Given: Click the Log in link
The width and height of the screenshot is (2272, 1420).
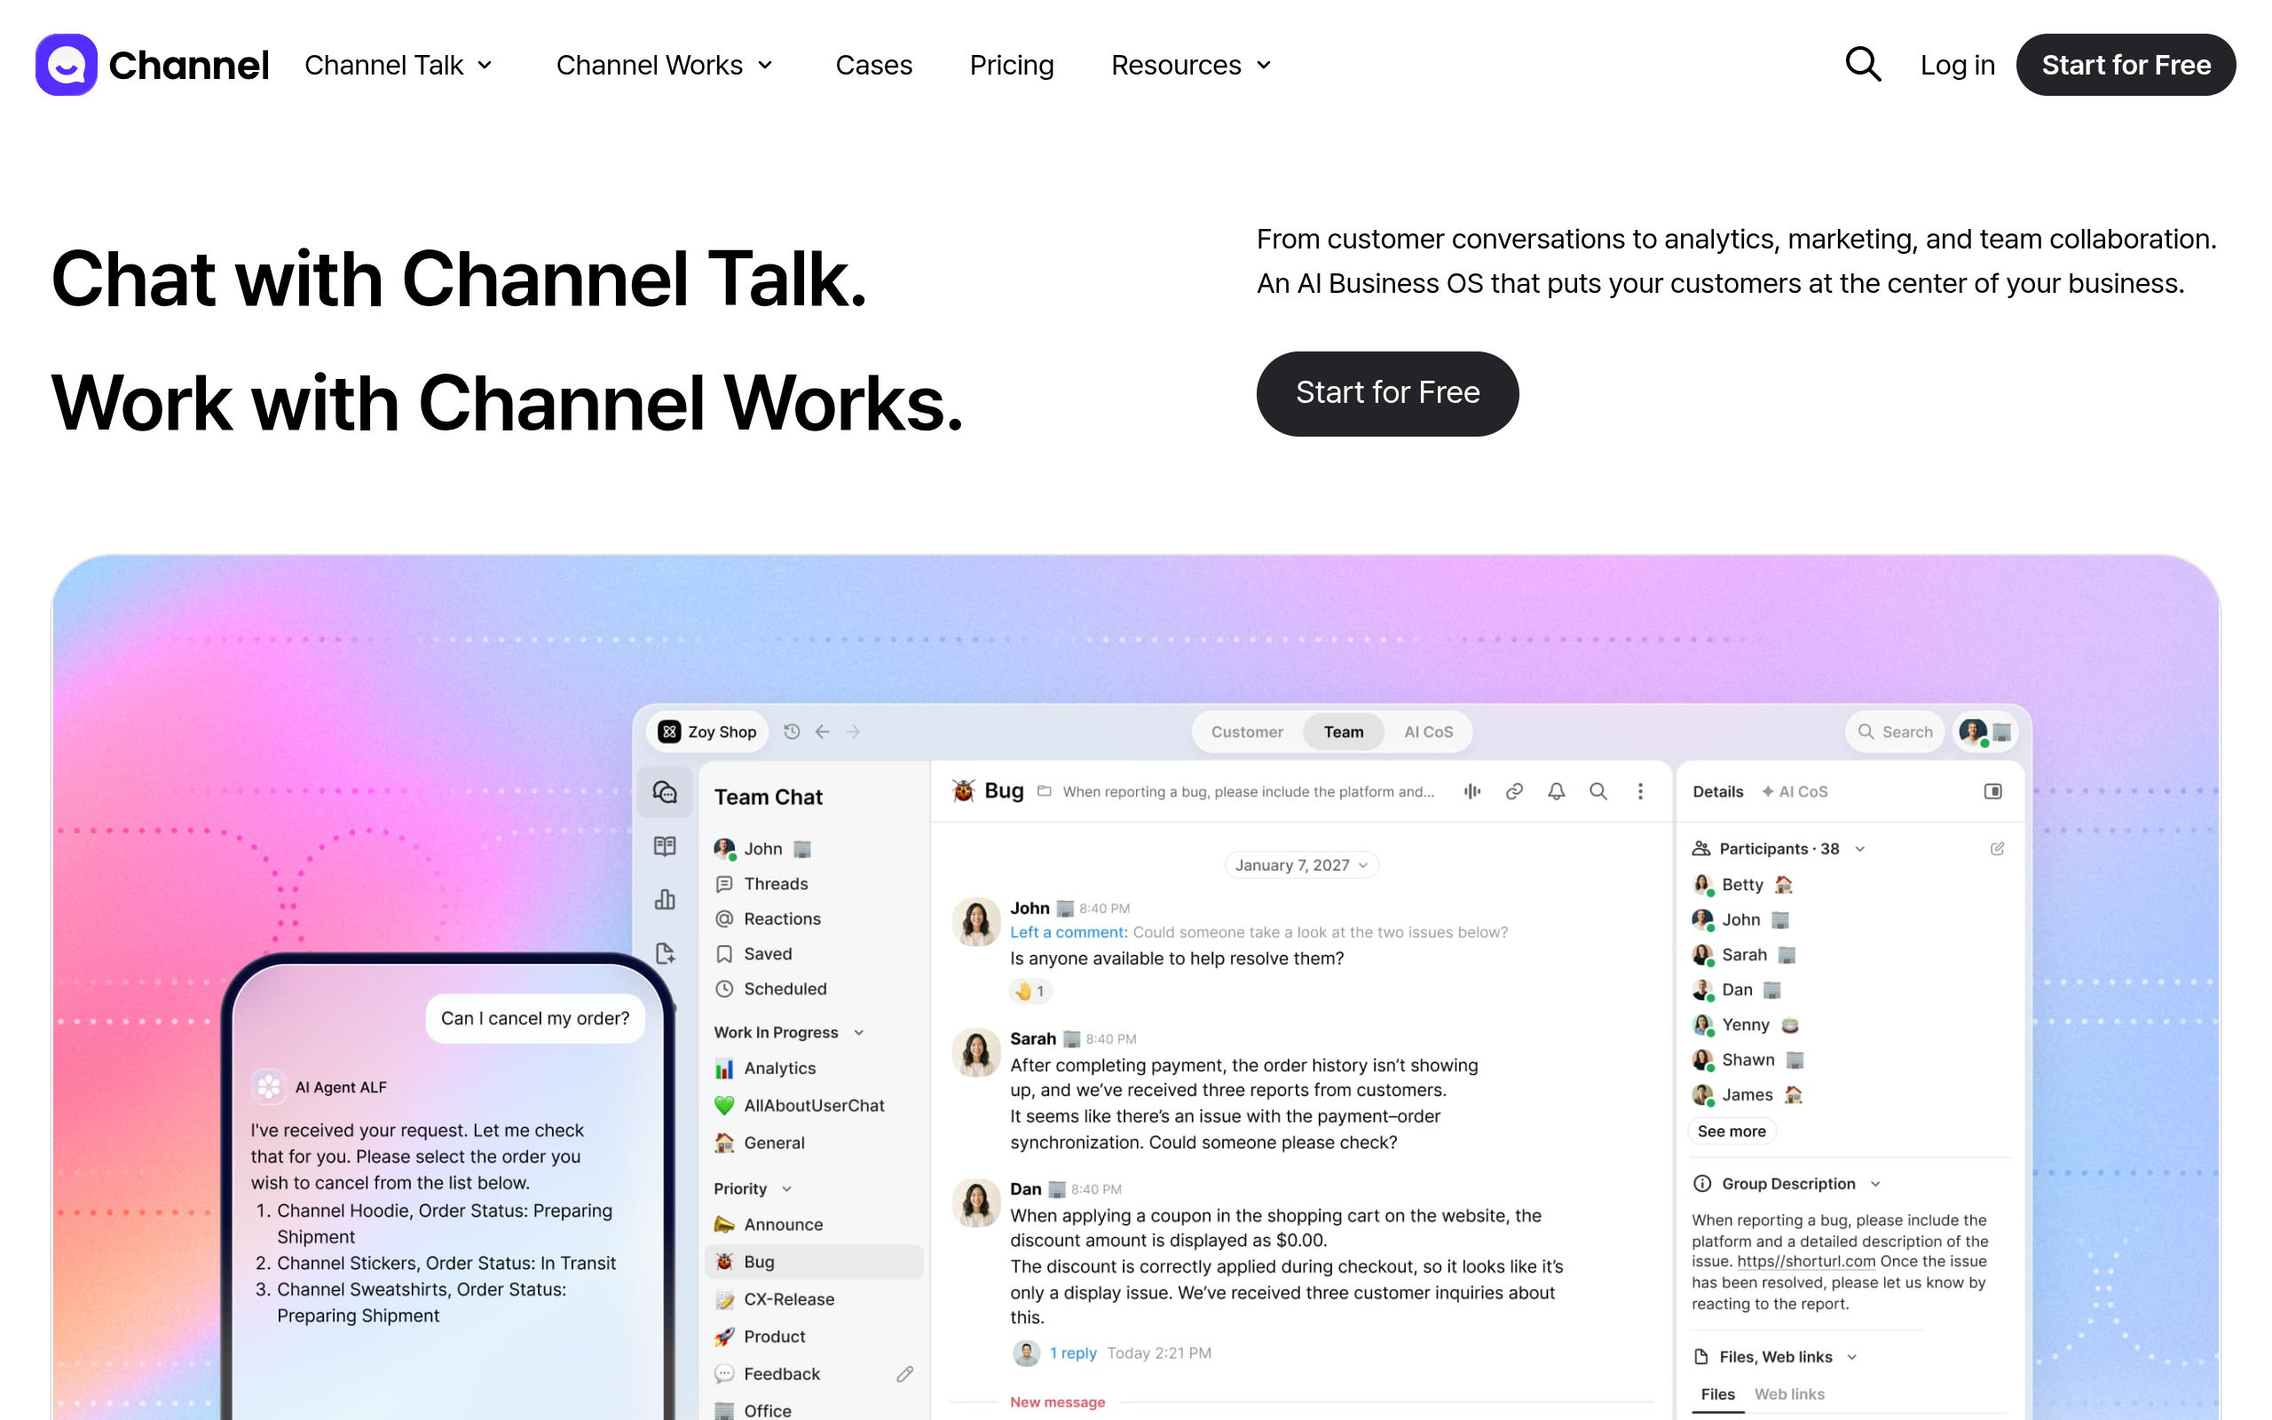Looking at the screenshot, I should tap(1957, 65).
